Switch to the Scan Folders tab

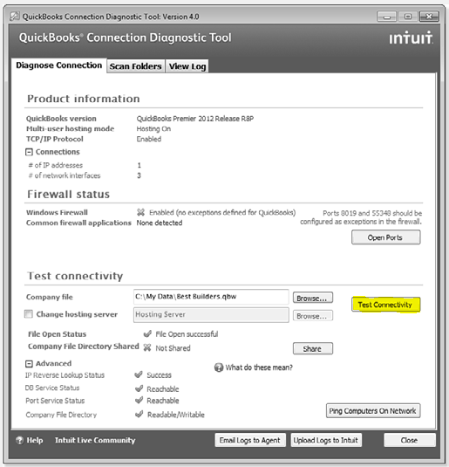[135, 66]
